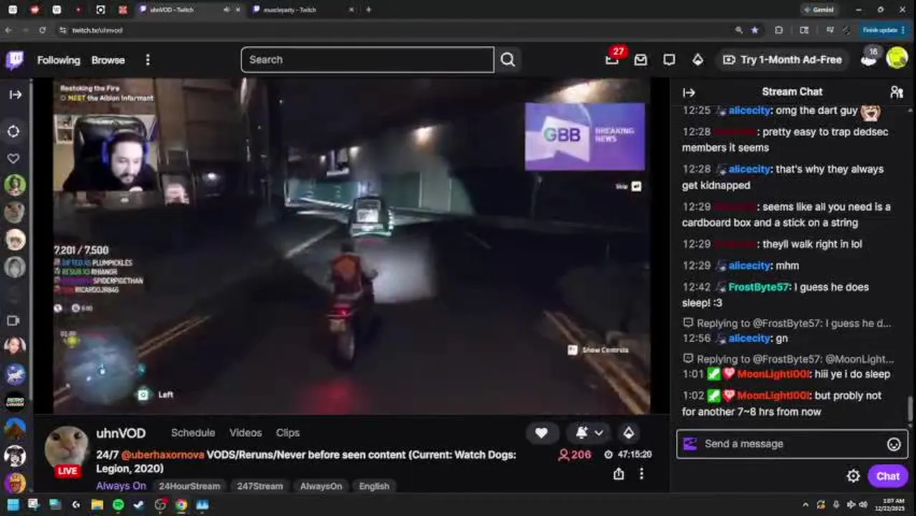Screen dimensions: 916x516
Task: Expand the left sidebar arrow
Action: click(15, 95)
